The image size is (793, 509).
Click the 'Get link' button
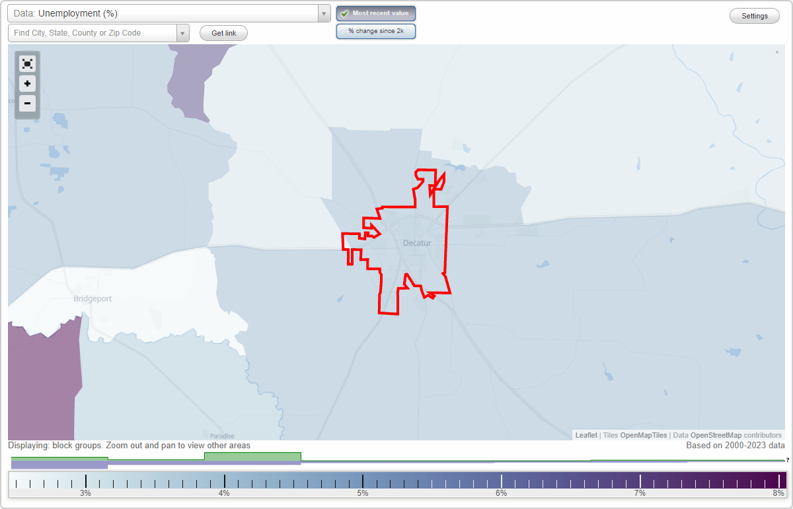(223, 32)
